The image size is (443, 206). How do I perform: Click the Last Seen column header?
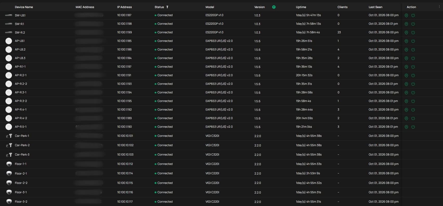tap(375, 7)
